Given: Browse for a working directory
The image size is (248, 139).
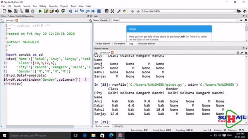Looking at the screenshot, I should click(x=239, y=11).
